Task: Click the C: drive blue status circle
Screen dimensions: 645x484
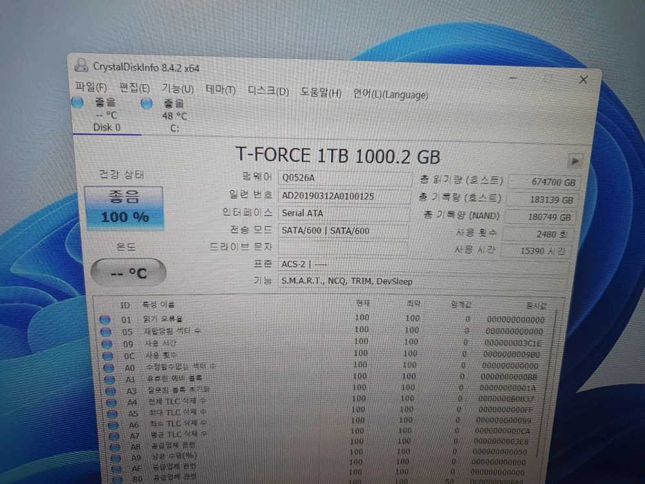Action: (146, 103)
